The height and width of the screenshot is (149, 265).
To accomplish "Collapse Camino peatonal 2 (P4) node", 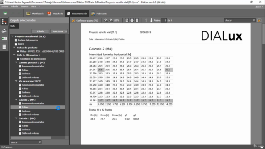I will coord(16,62).
